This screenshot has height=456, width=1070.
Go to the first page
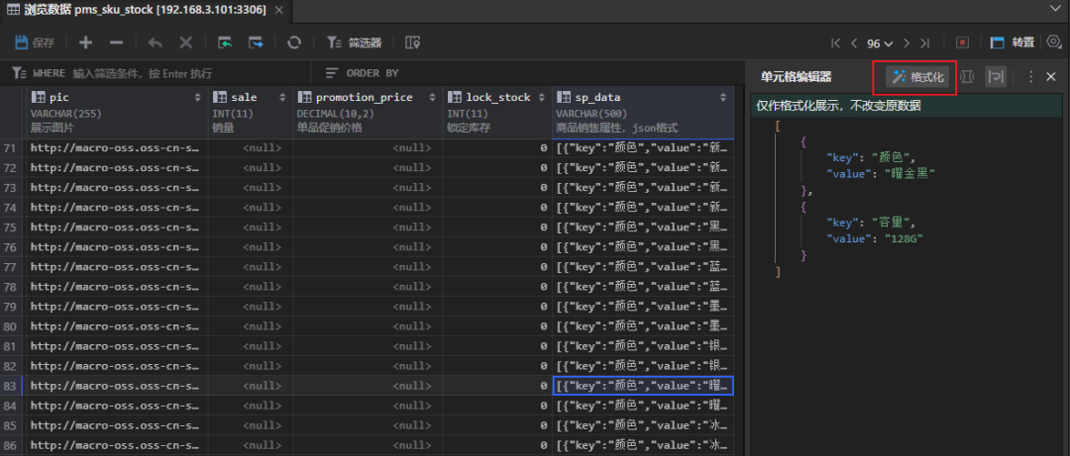(x=835, y=44)
